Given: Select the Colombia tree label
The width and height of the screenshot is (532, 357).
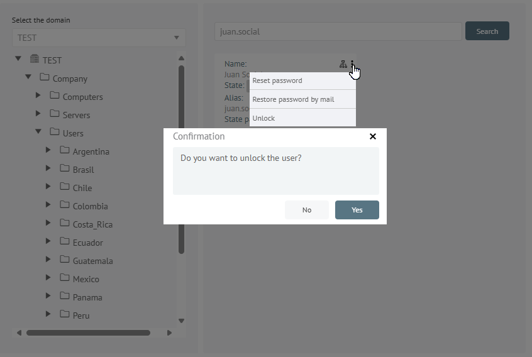Looking at the screenshot, I should [91, 207].
